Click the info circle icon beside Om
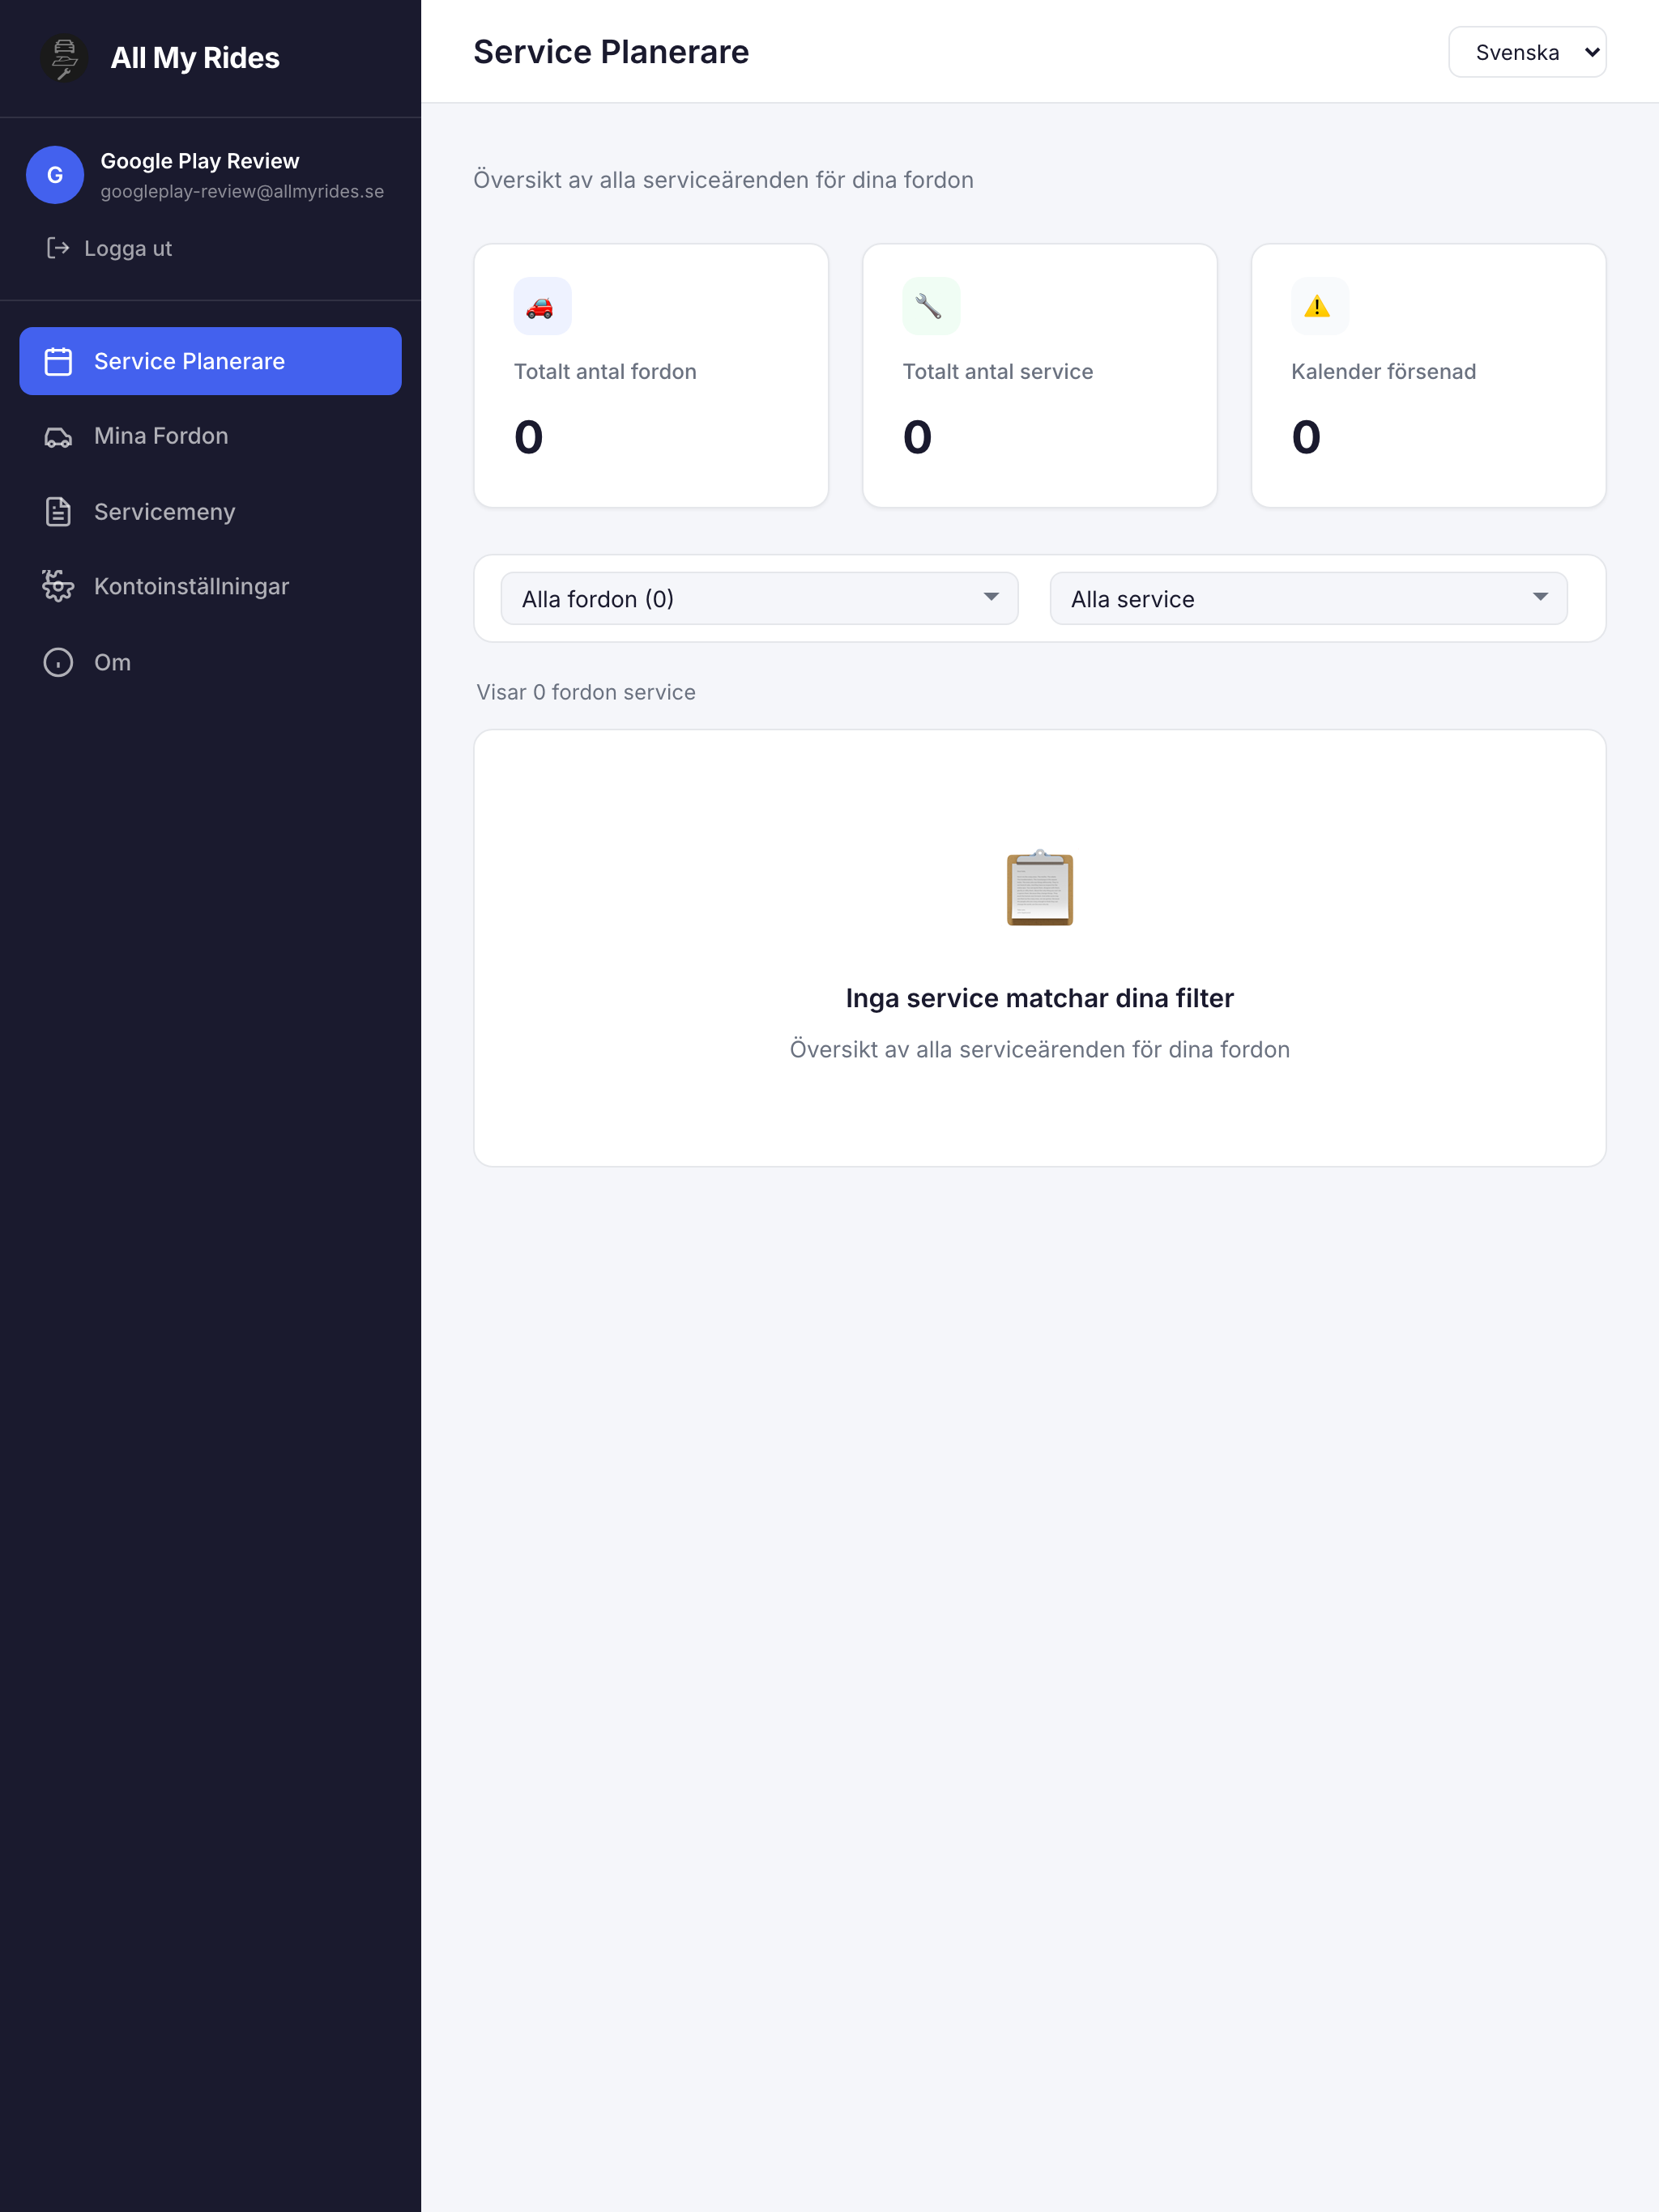This screenshot has width=1659, height=2212. [58, 662]
